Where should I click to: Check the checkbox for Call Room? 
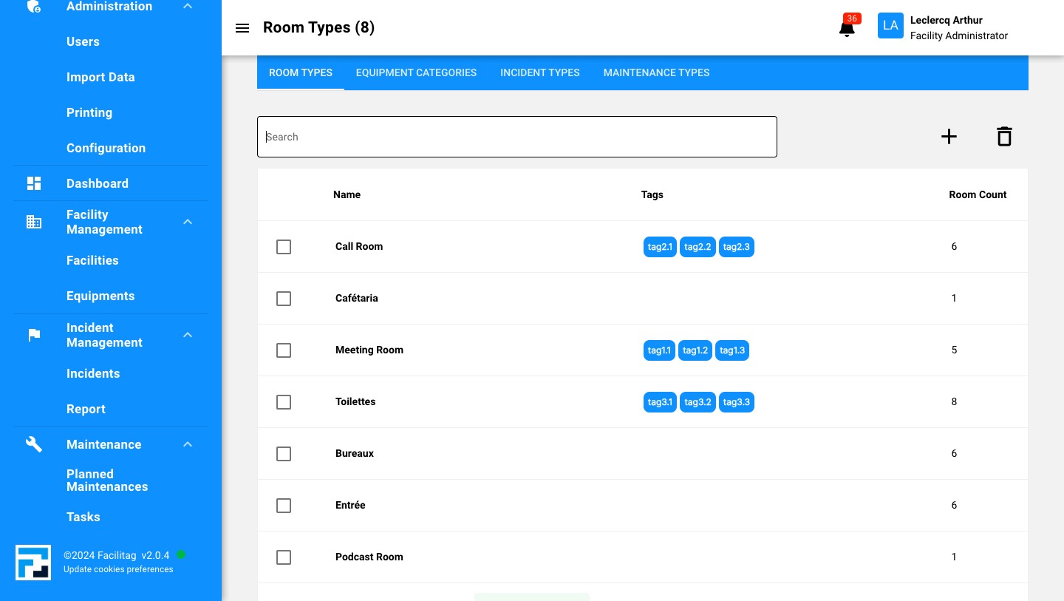point(284,247)
